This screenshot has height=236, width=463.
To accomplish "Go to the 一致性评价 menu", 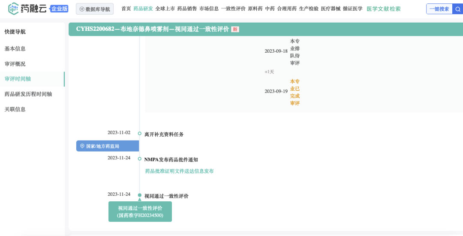I will click(x=233, y=9).
